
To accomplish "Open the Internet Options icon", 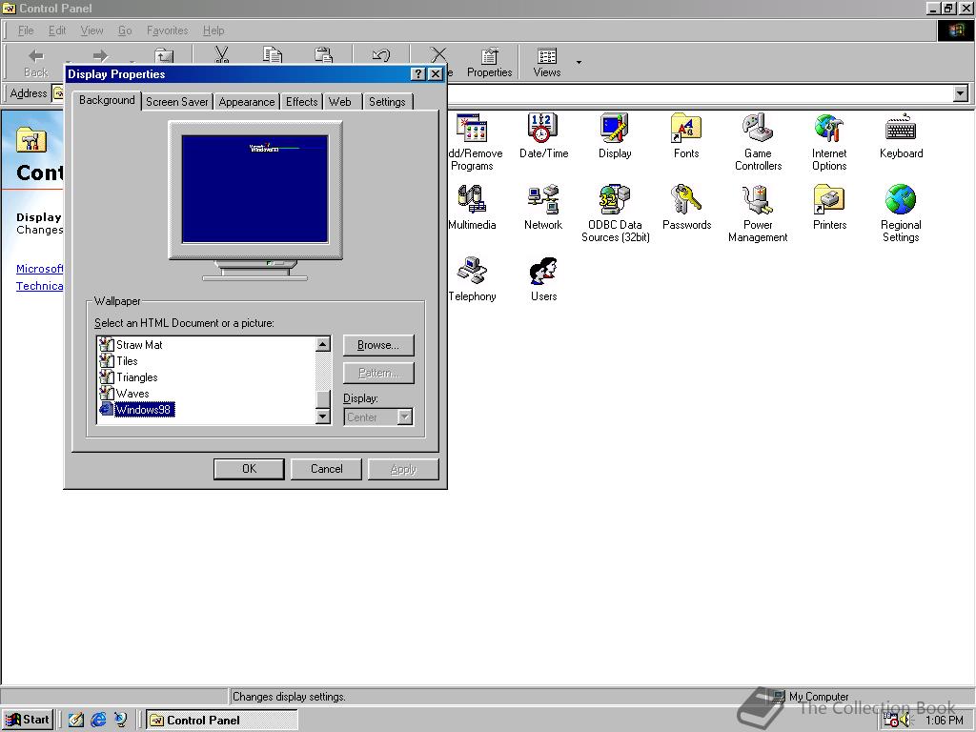I will [829, 142].
